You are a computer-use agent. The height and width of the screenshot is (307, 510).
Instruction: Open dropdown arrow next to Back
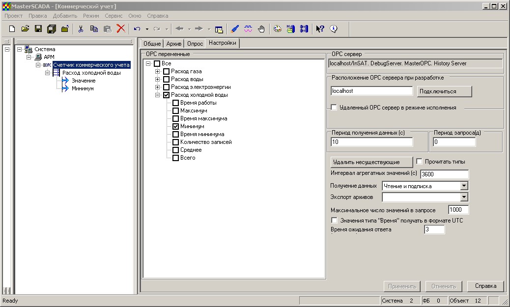tap(189, 29)
